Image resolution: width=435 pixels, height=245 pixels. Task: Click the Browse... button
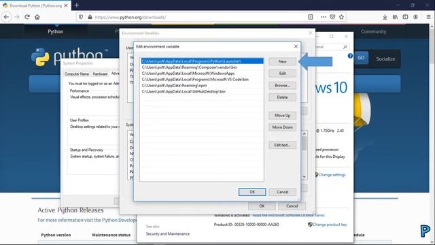(283, 85)
